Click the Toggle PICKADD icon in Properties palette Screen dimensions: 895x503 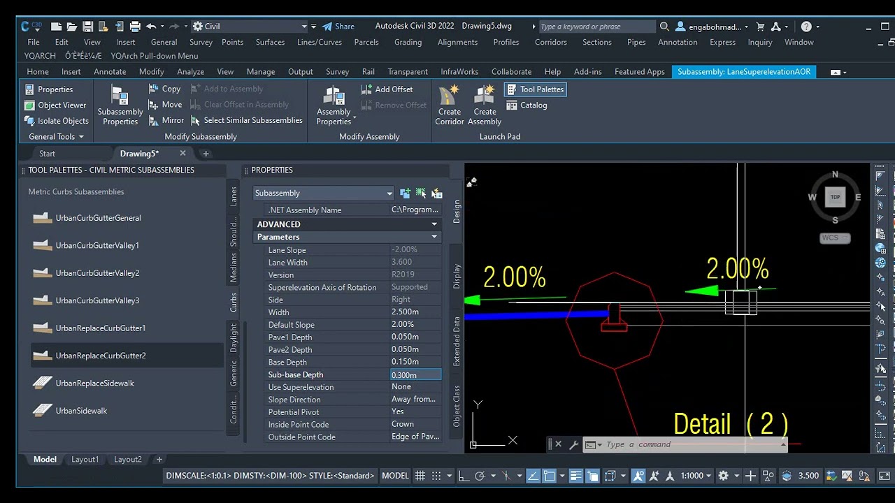pos(405,193)
